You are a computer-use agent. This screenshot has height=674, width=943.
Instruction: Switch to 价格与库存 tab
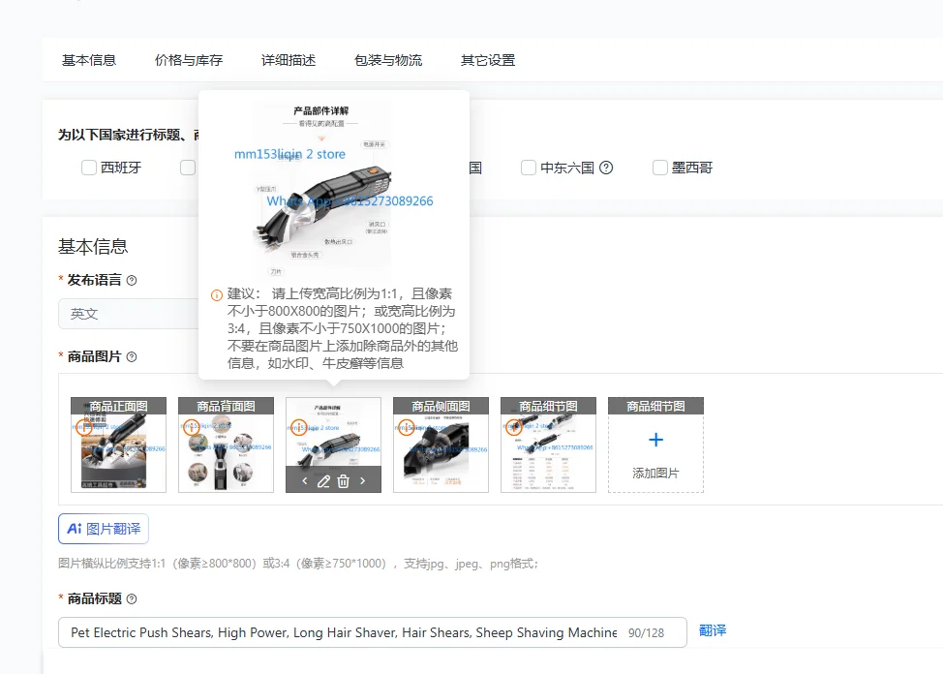point(189,60)
